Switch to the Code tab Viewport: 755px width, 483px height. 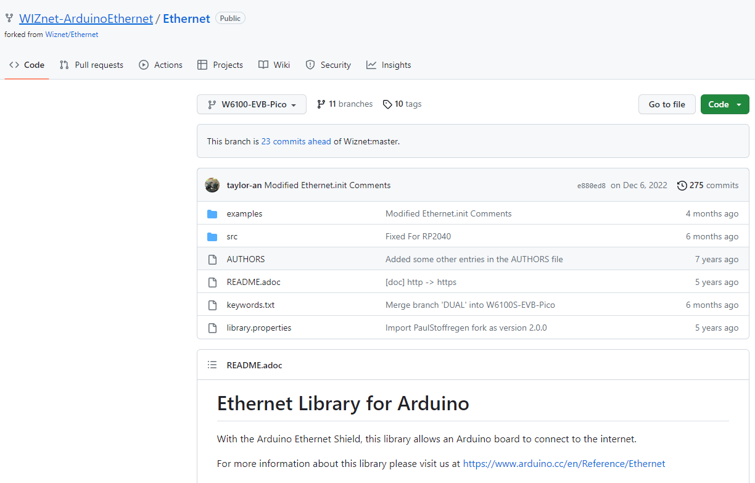click(27, 65)
